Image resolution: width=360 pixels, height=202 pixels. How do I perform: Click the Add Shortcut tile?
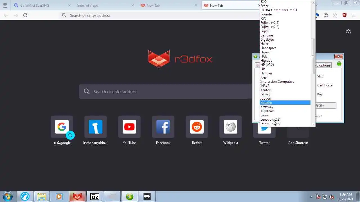tap(298, 132)
